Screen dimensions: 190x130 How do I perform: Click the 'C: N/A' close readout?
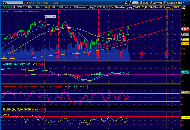(x=52, y=7)
